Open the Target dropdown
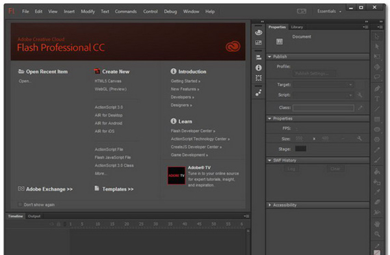Image resolution: width=390 pixels, height=255 pixels. [x=323, y=85]
